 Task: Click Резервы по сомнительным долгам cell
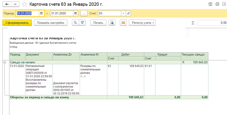[x=93, y=80]
